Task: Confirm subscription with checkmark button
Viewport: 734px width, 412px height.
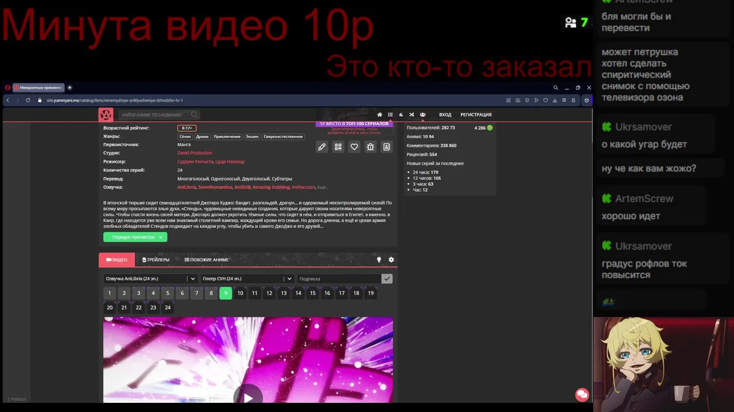Action: pyautogui.click(x=387, y=279)
